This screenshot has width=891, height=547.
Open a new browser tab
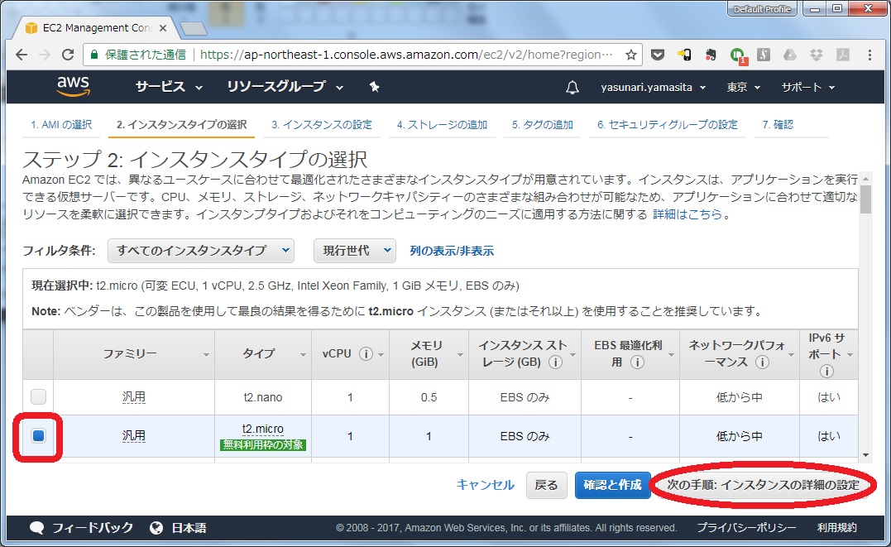pyautogui.click(x=194, y=28)
